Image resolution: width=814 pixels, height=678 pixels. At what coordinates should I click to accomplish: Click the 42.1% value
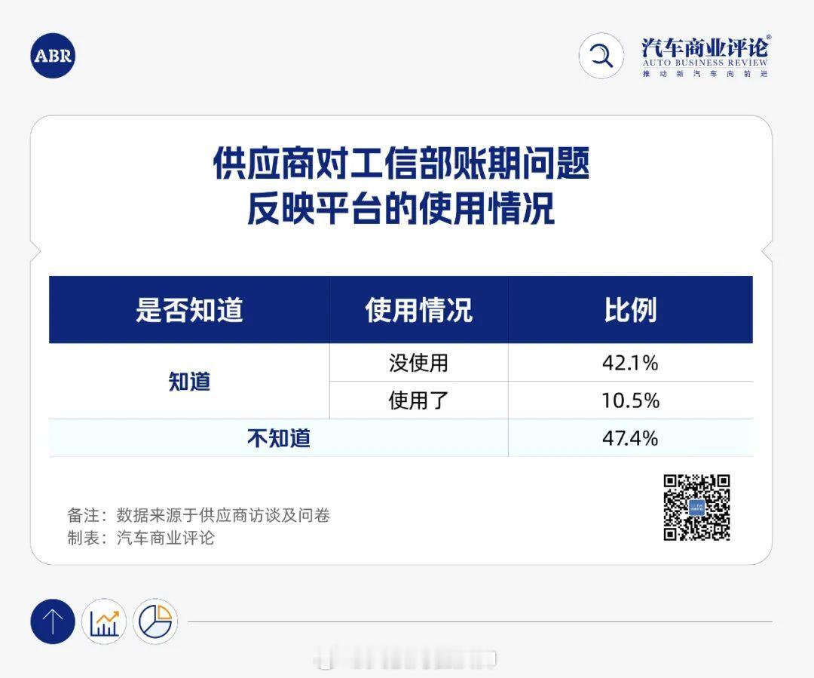(630, 363)
